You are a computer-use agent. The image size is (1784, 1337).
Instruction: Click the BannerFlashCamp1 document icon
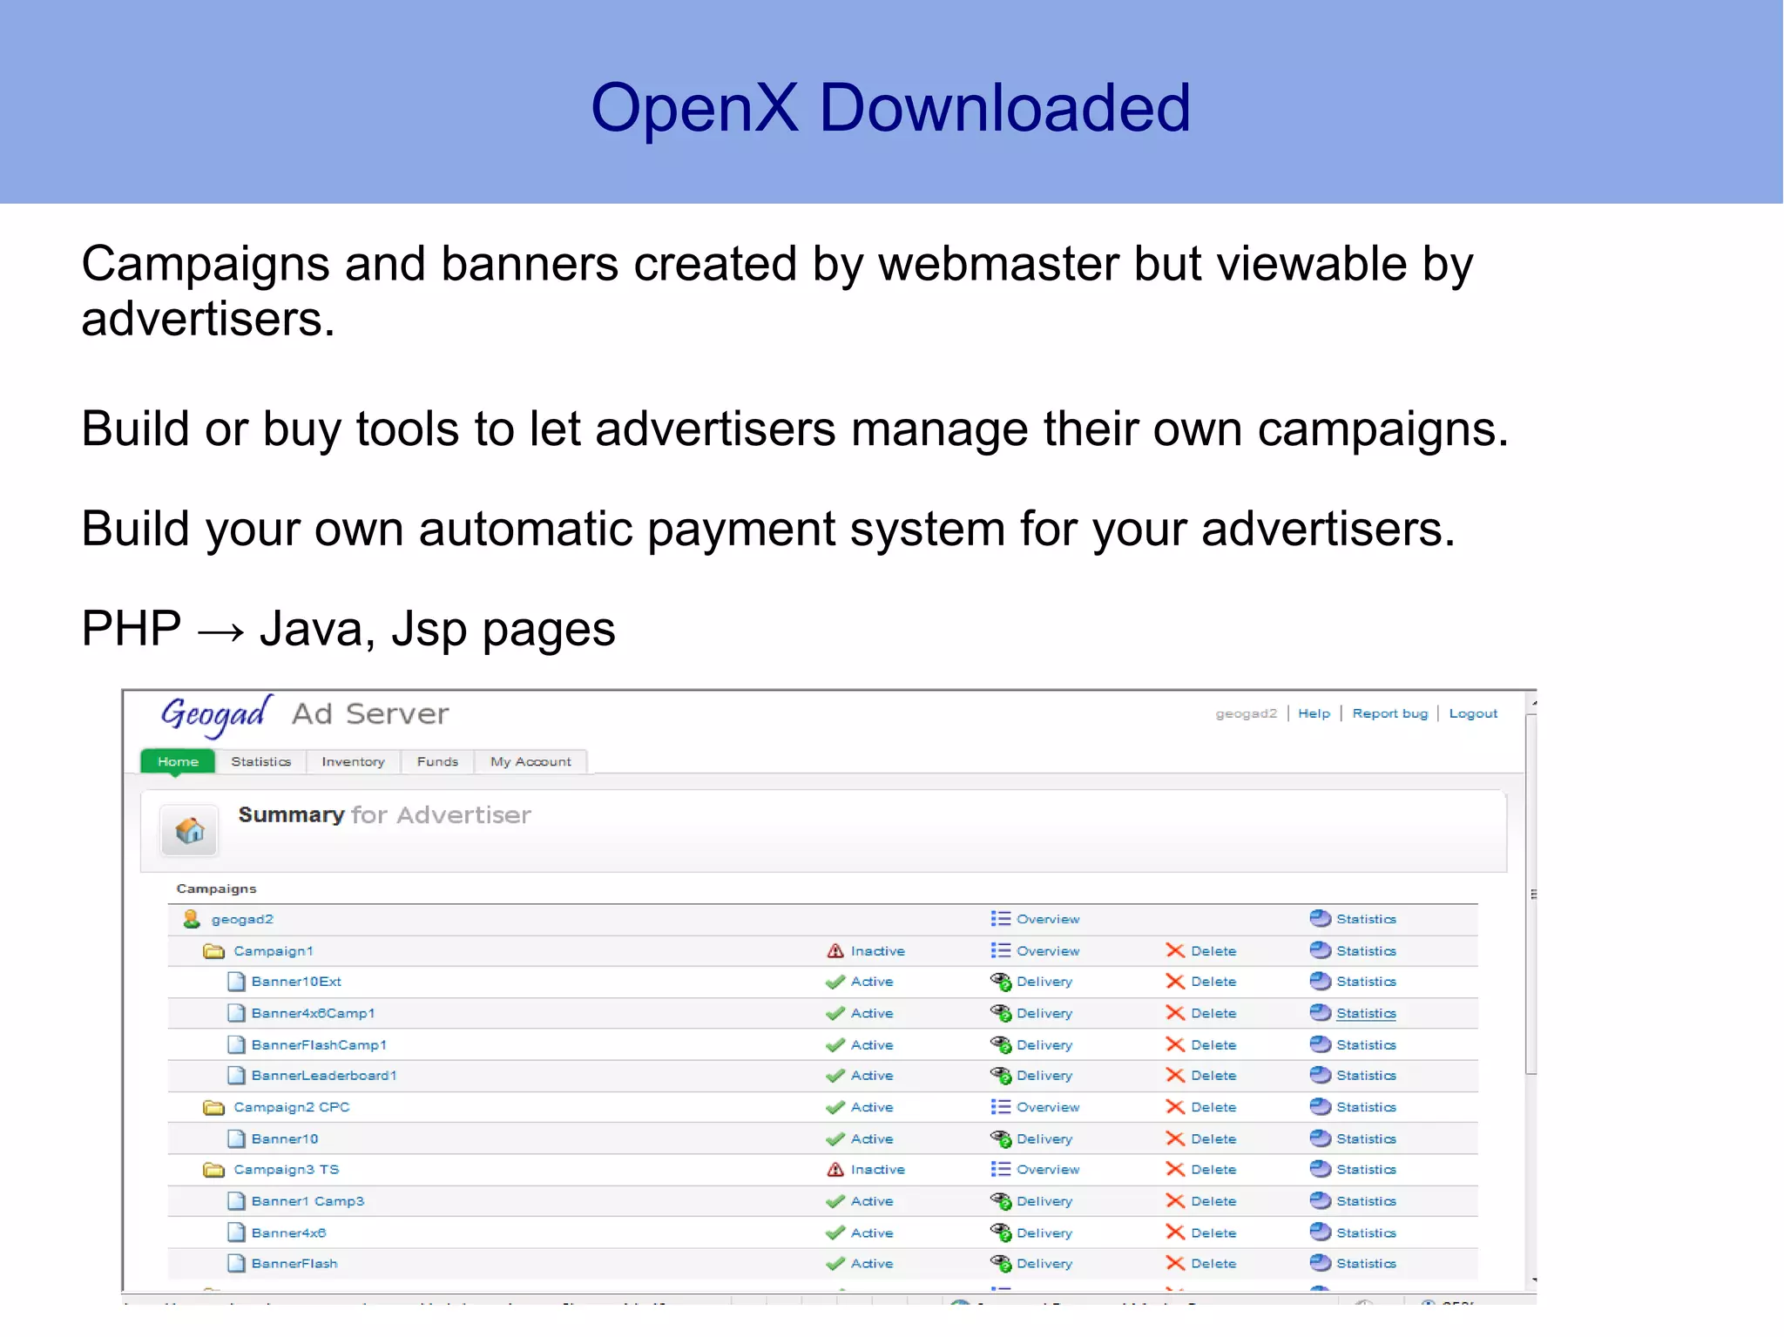[x=236, y=1044]
